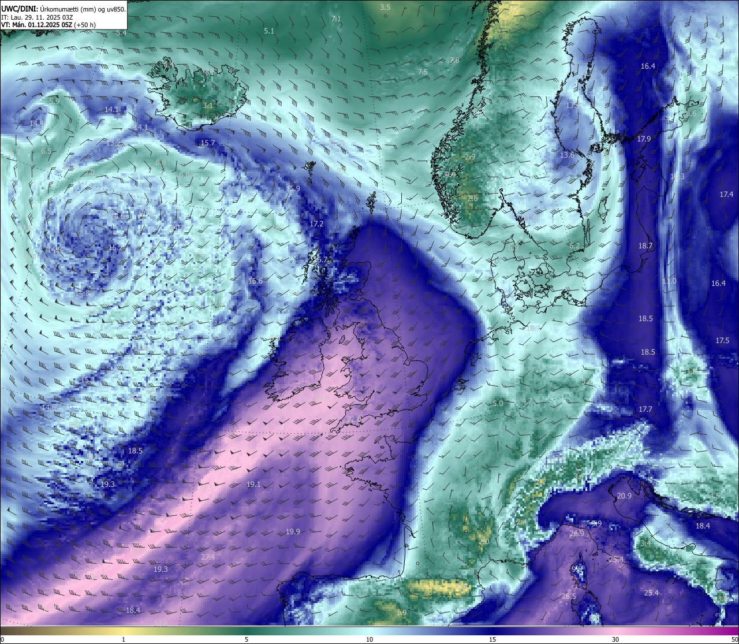Click the 3.1 value over Iceland
The width and height of the screenshot is (739, 644).
point(208,106)
